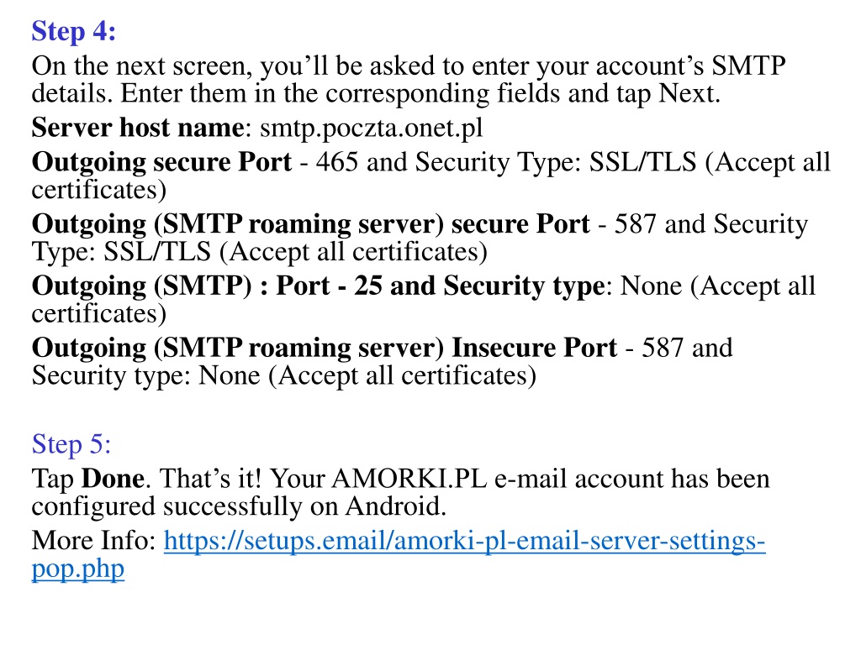Open the setups.email amorki-pl server settings link
Screen dimensions: 861x645
click(464, 541)
